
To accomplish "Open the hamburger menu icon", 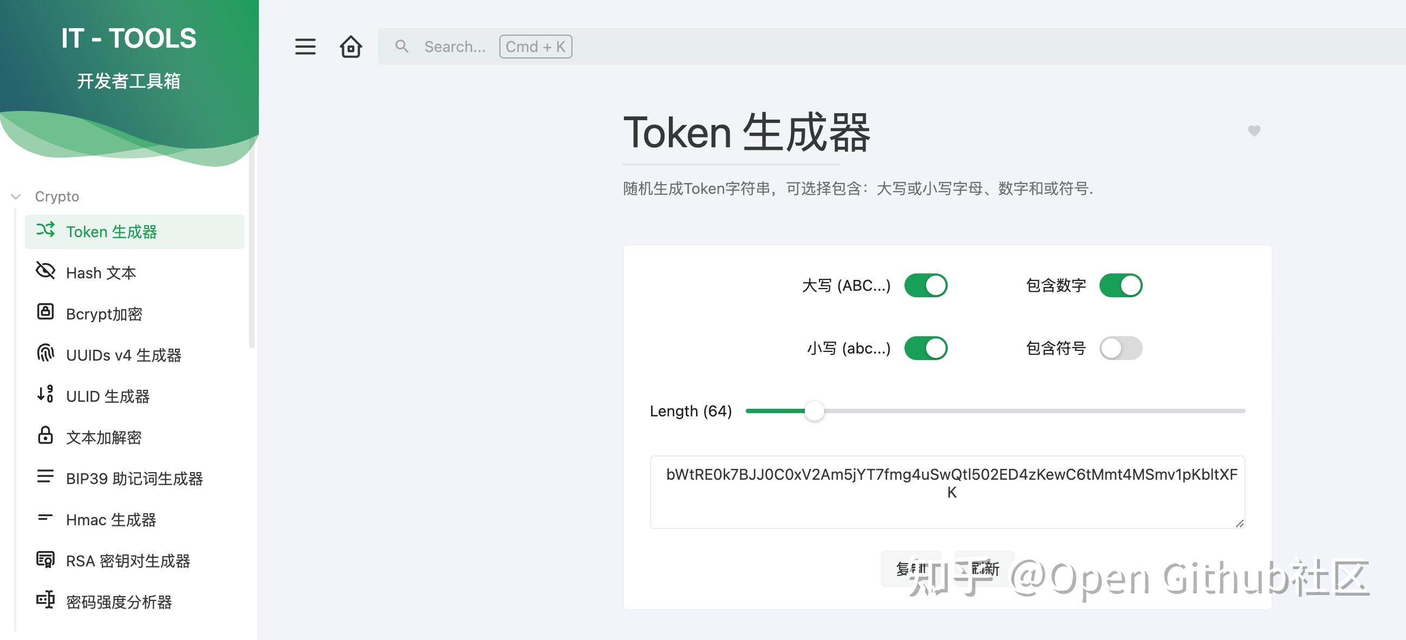I will coord(304,47).
